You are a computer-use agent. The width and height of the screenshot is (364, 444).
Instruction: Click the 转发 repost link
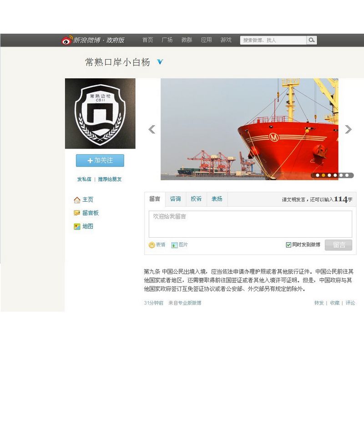pos(319,303)
